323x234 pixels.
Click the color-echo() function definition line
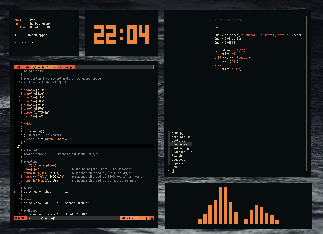point(34,131)
